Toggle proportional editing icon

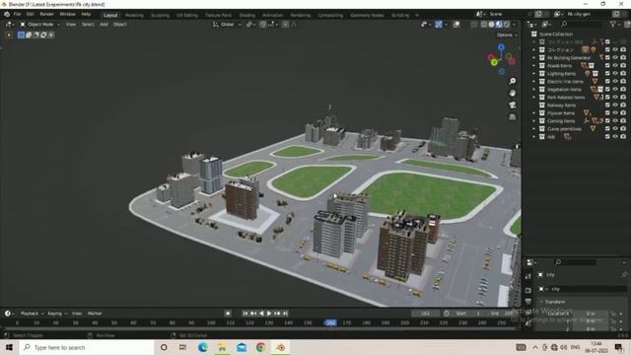click(285, 25)
